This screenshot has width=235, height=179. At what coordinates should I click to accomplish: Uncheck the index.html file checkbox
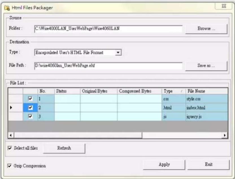tap(30, 108)
